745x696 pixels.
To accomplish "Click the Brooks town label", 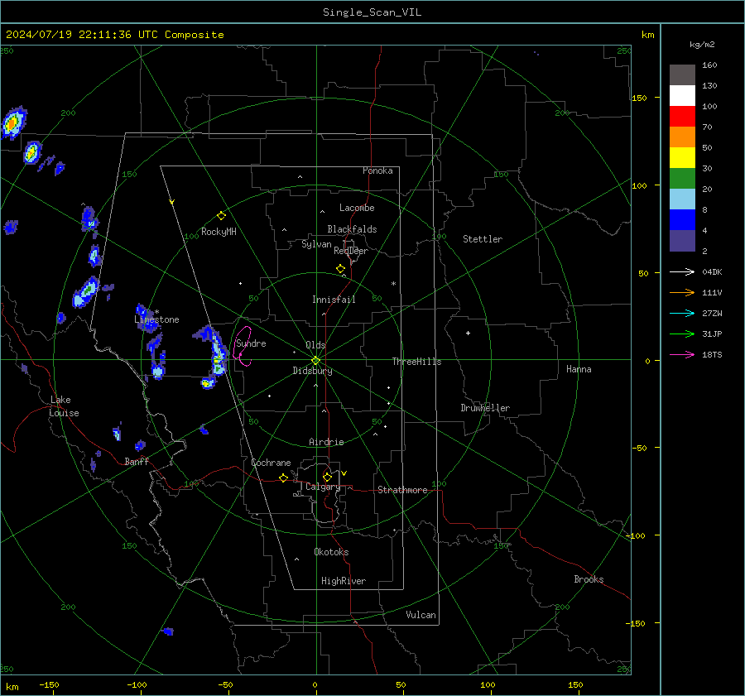I will pyautogui.click(x=589, y=579).
